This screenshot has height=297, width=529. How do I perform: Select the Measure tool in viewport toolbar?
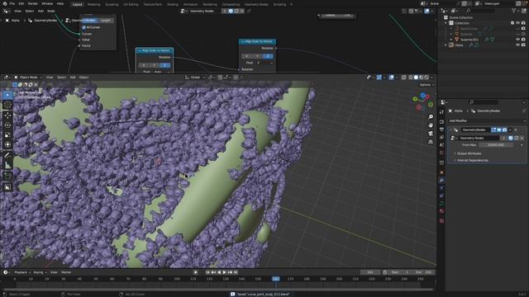7,165
